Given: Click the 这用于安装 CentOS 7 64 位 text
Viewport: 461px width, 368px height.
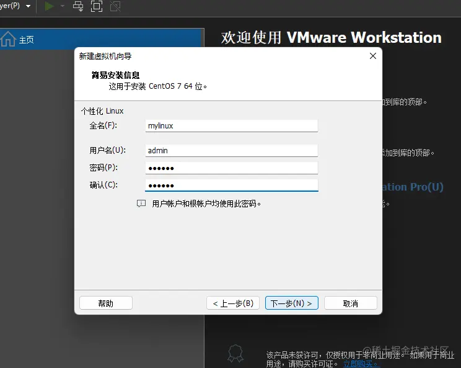Looking at the screenshot, I should [158, 86].
